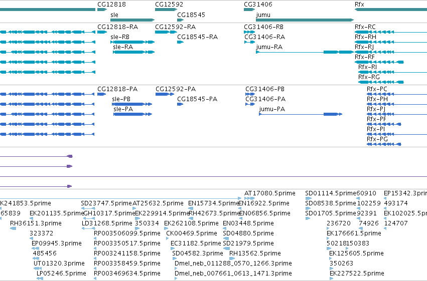This screenshot has width=427, height=281.
Task: Select EST EK201135.5prime label
Action: [57, 213]
